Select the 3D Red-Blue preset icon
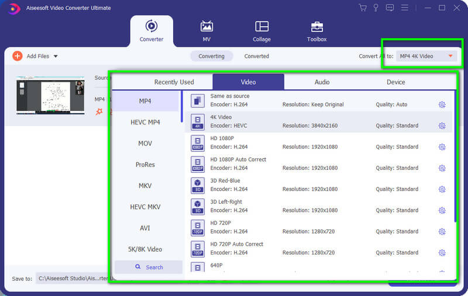468x296 pixels. point(198,185)
